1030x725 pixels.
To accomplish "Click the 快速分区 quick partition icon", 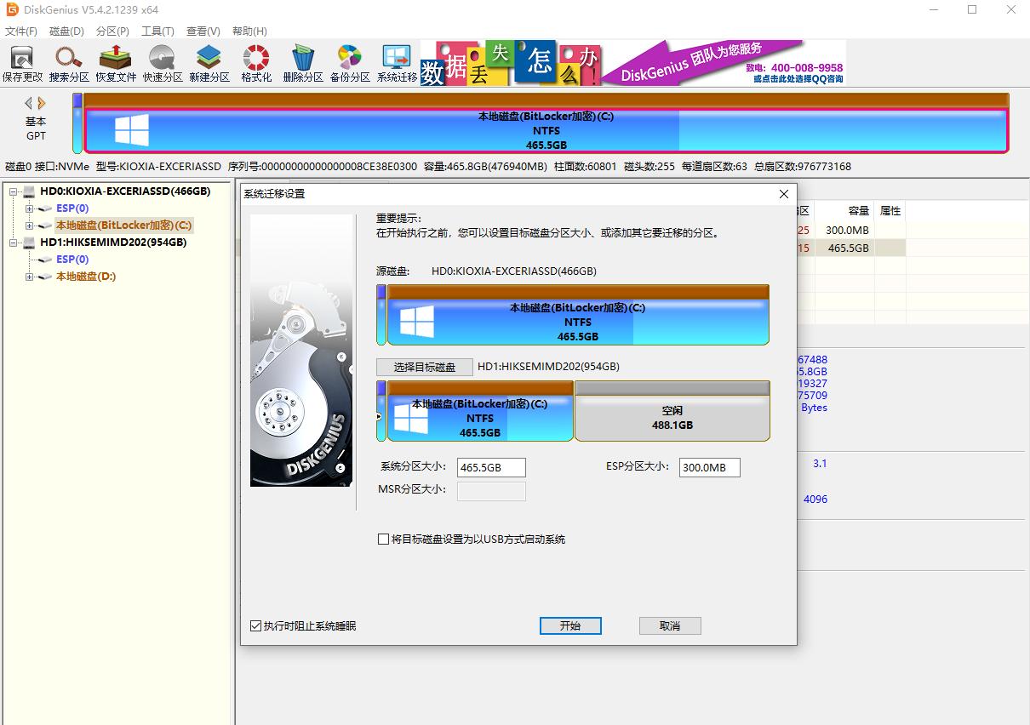I will coord(160,61).
